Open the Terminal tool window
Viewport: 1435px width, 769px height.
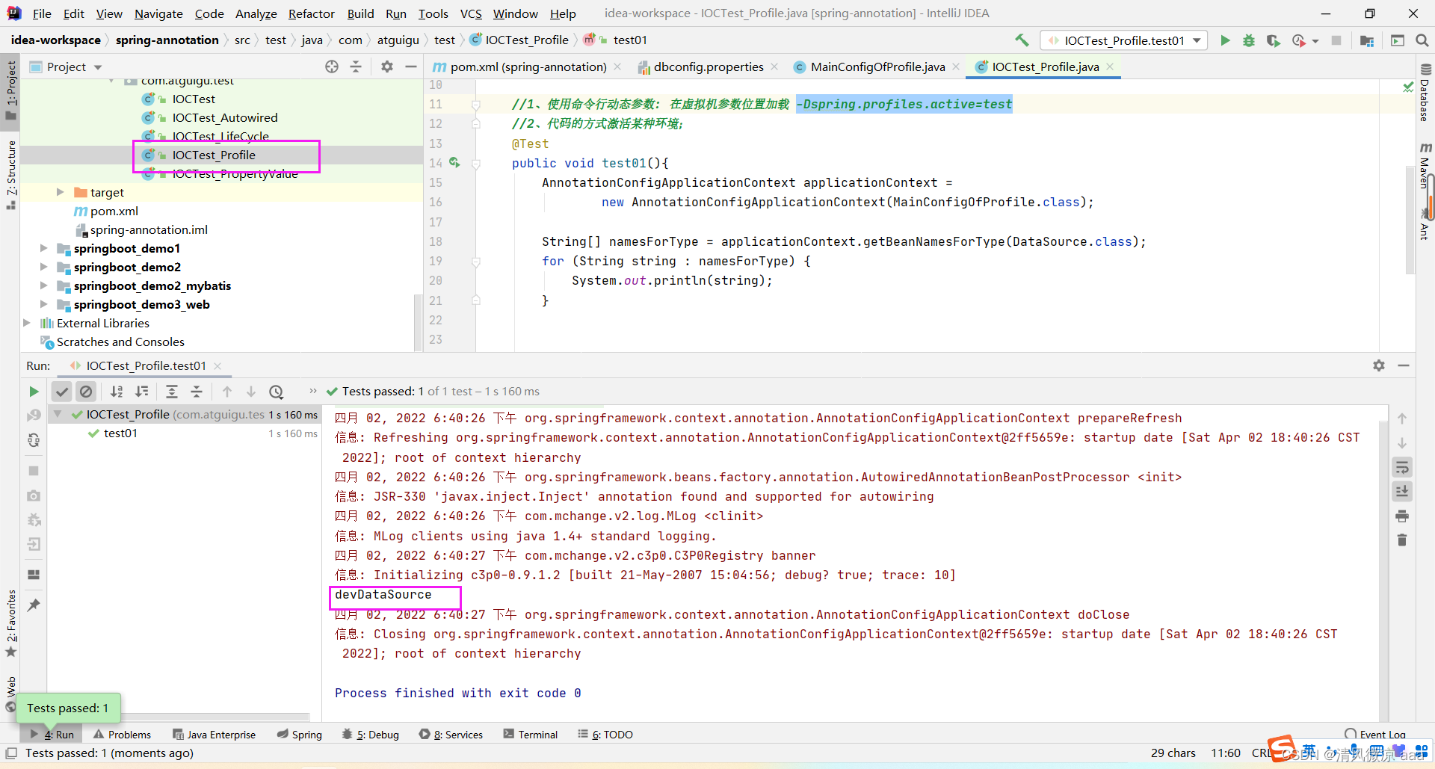tap(531, 735)
